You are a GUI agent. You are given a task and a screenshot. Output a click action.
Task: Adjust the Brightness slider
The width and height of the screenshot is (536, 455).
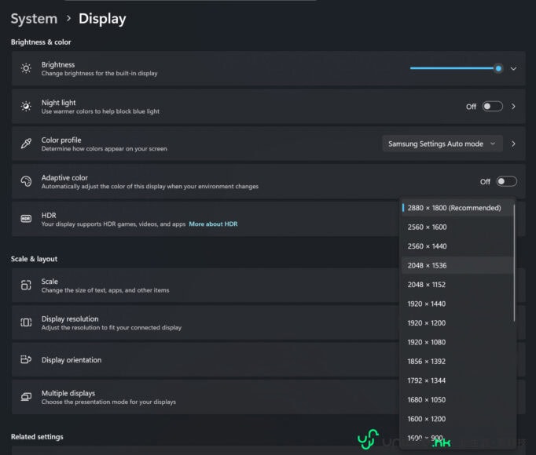click(x=456, y=68)
